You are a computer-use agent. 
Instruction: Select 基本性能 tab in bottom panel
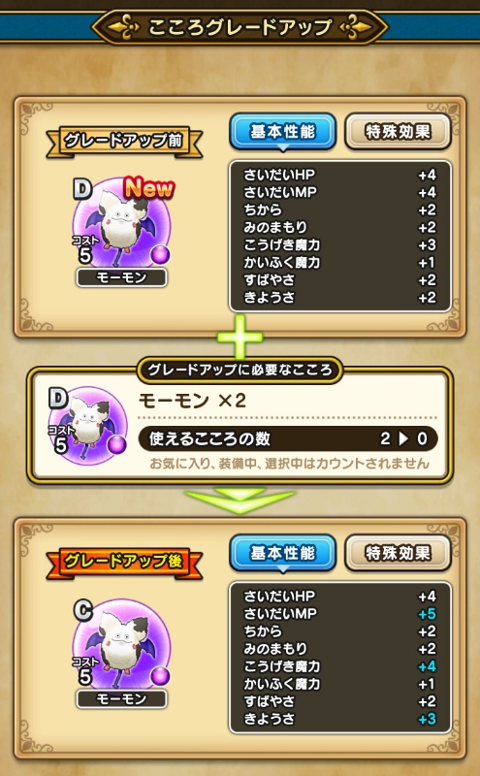point(282,553)
